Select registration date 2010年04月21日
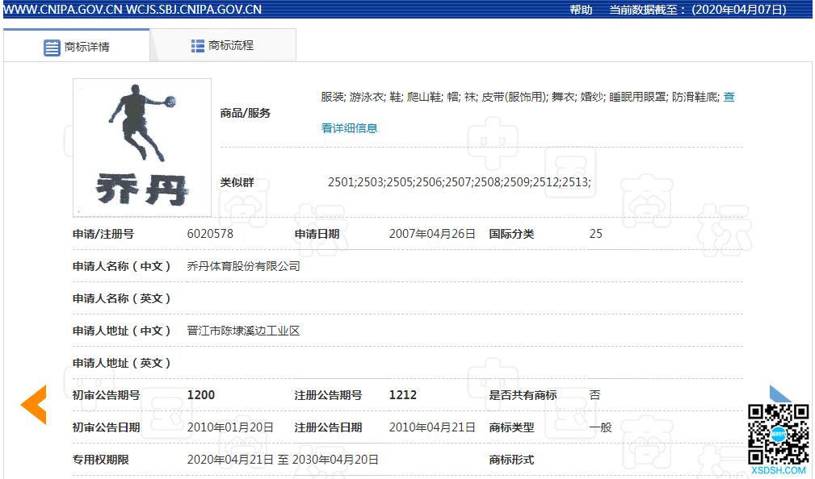 pos(432,427)
